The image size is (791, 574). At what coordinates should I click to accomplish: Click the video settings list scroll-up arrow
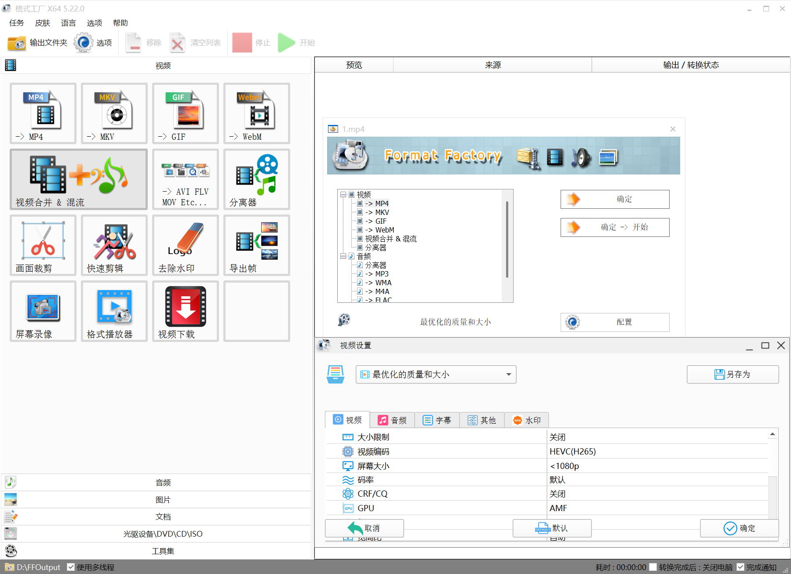coord(773,434)
